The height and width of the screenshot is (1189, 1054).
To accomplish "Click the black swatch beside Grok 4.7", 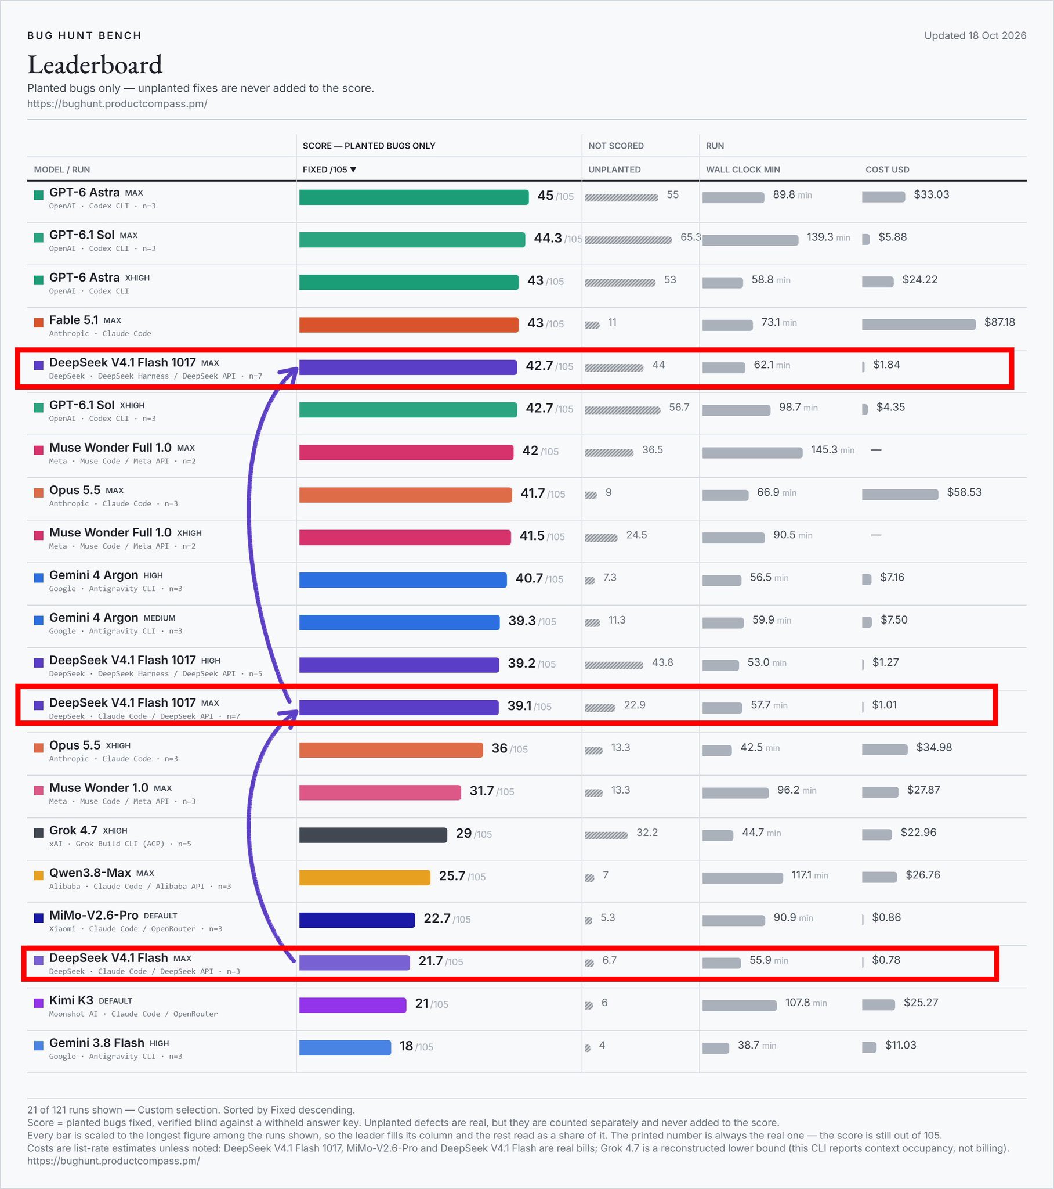I will click(39, 833).
